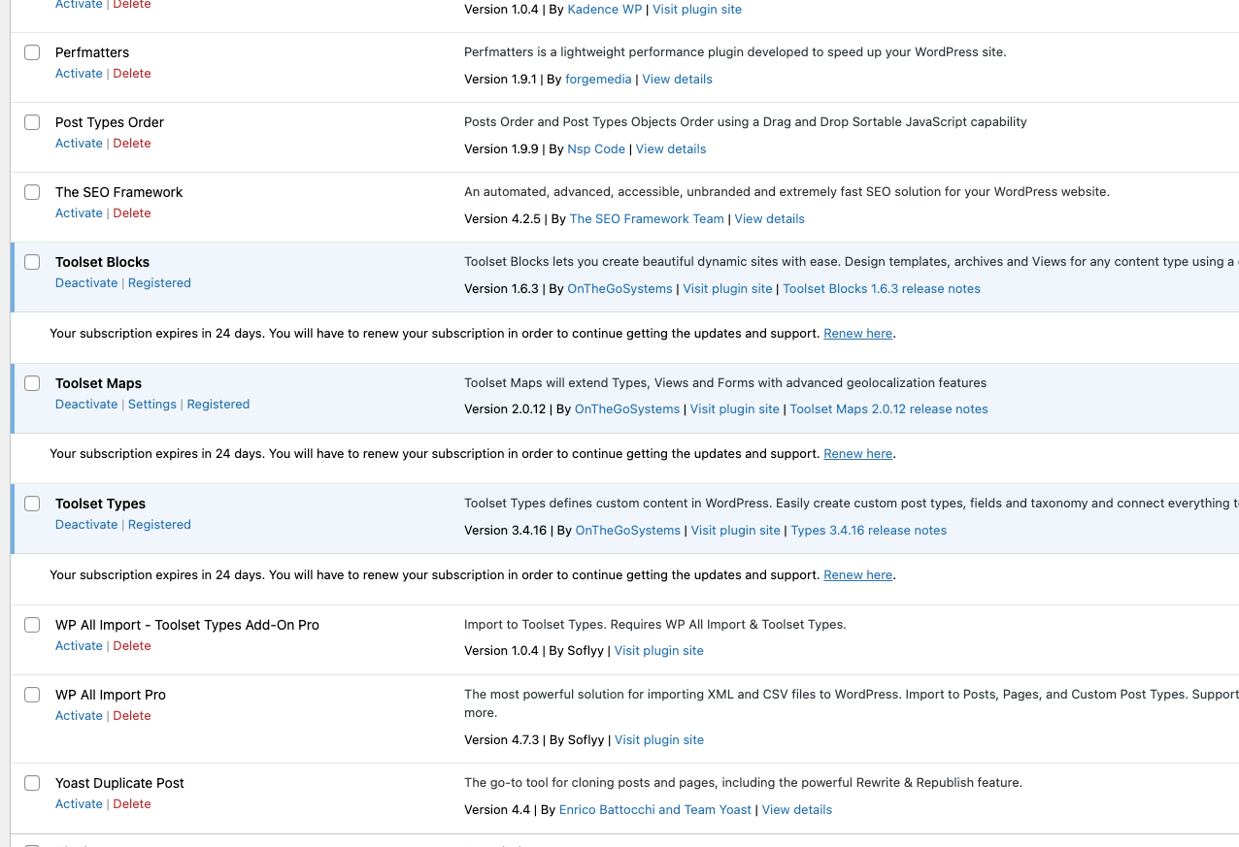1239x847 pixels.
Task: Delete the Perfmatters plugin
Action: point(132,74)
